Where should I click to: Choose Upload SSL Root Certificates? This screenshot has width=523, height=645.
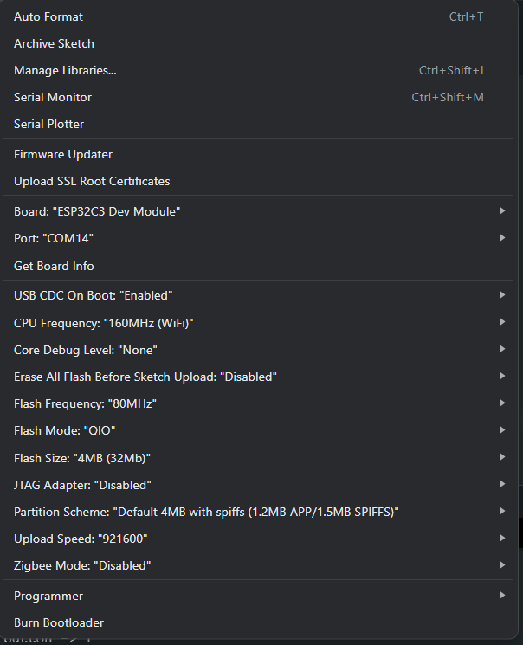point(92,181)
